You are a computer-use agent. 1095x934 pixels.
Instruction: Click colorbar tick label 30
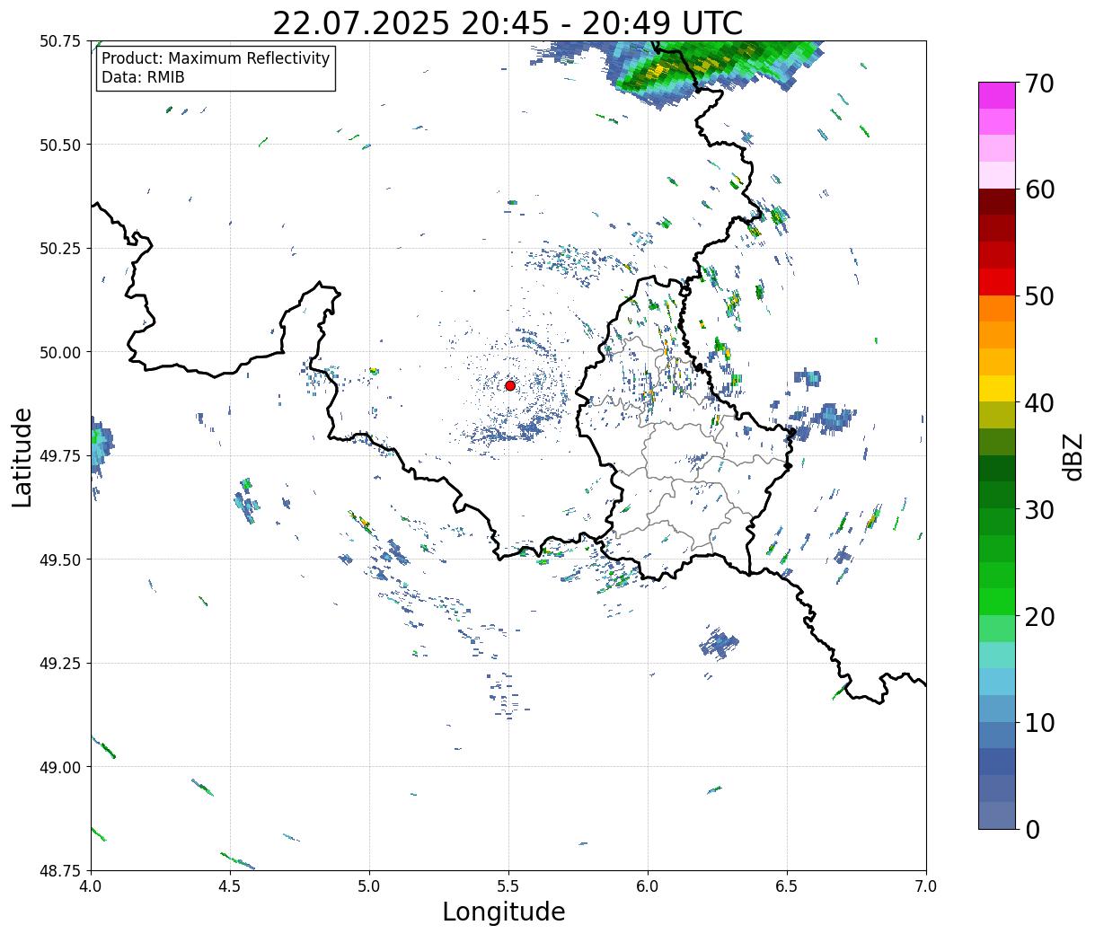coord(1038,509)
